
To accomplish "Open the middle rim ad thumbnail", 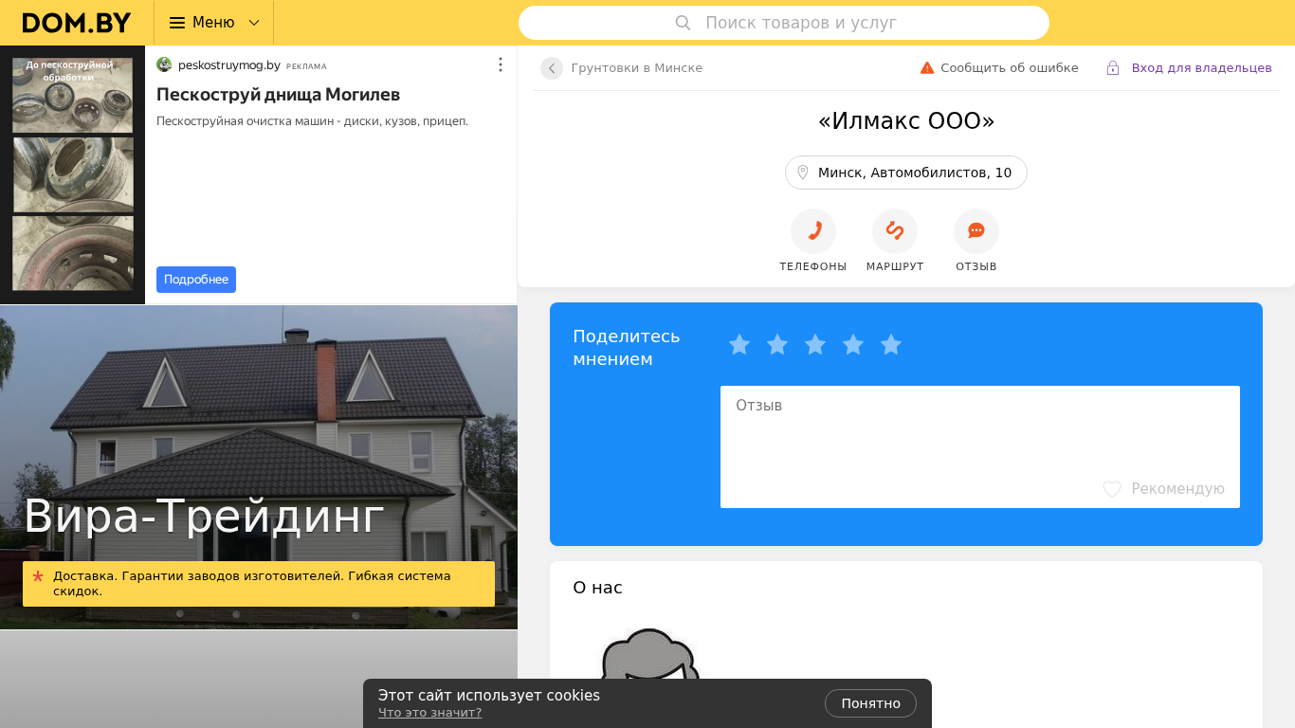I will pyautogui.click(x=73, y=174).
